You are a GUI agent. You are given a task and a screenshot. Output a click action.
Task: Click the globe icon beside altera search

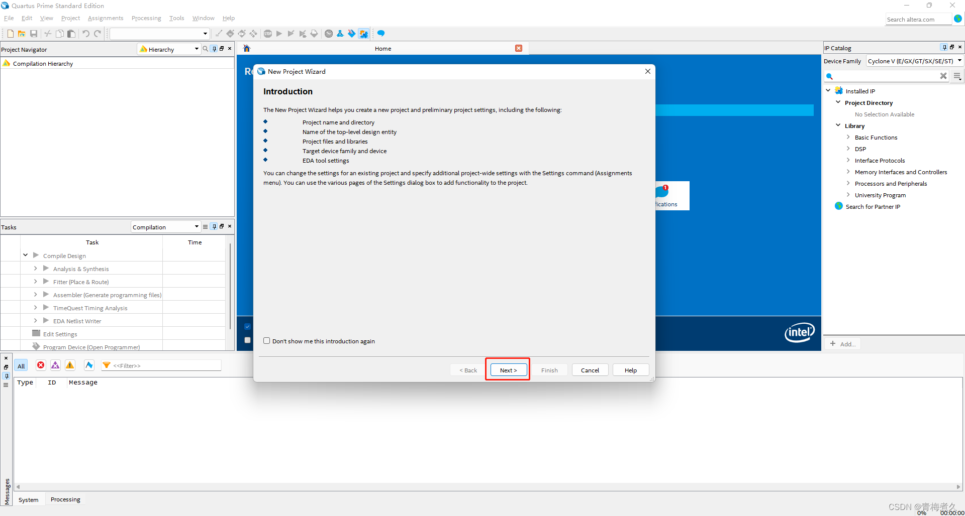click(958, 19)
